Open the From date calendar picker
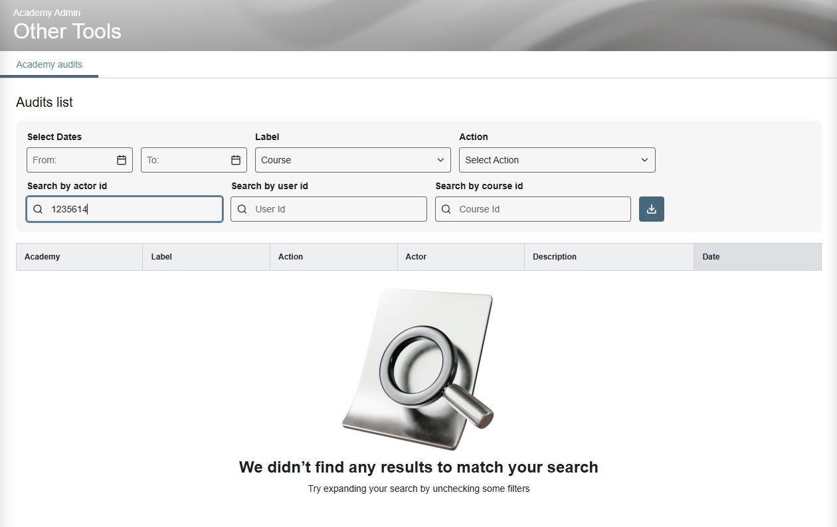Viewport: 837px width, 527px height. 121,159
